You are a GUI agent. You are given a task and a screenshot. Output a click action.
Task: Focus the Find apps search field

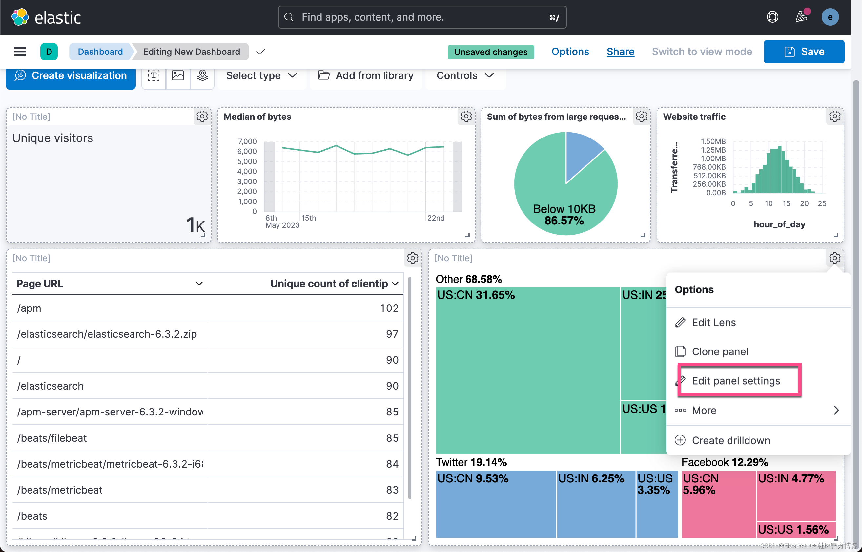click(422, 17)
